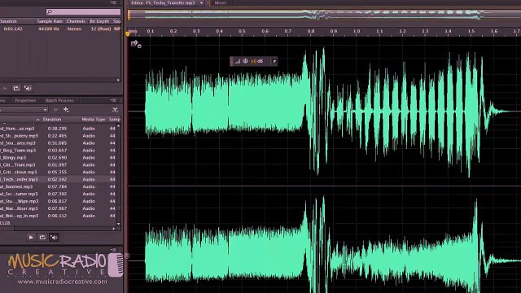Click the HUD fade volume ramp icon
This screenshot has height=293, width=521.
[237, 61]
